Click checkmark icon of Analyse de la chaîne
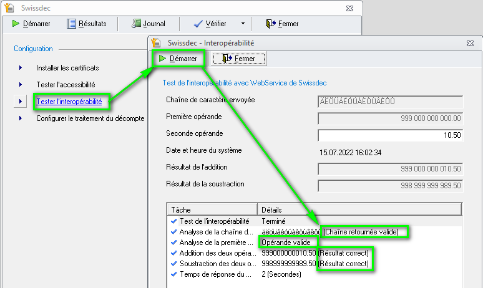The height and width of the screenshot is (288, 483). [x=173, y=232]
